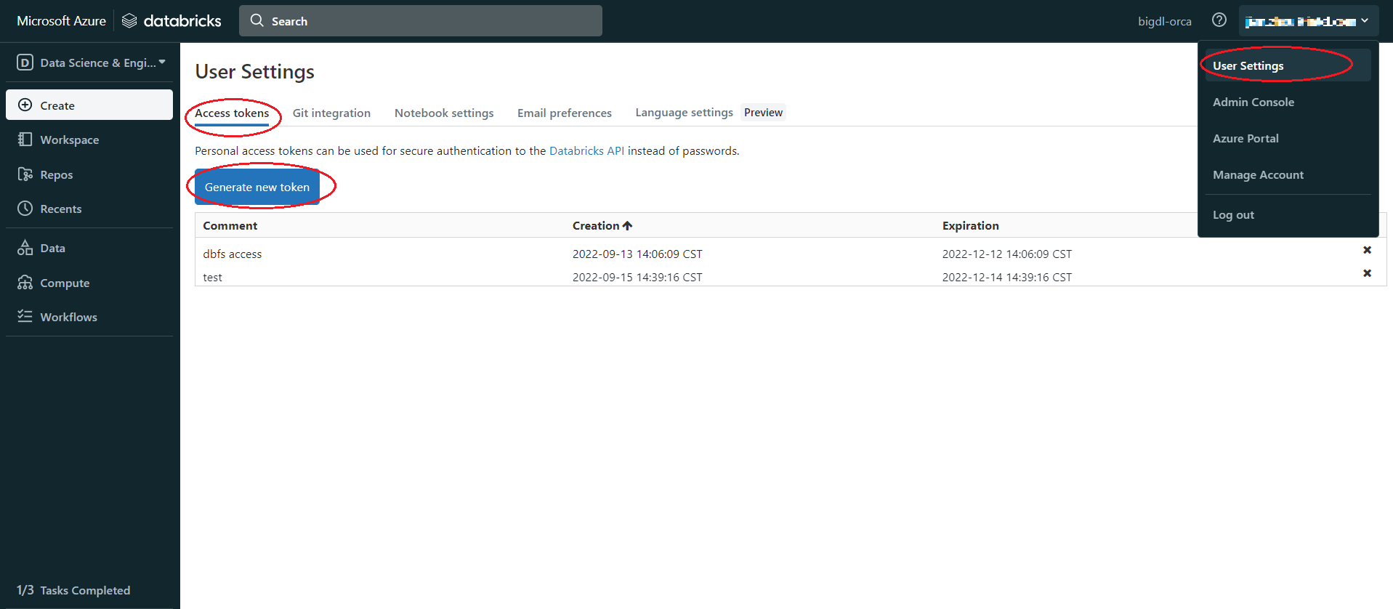Switch to the Git integration tab
1393x609 pixels.
coord(331,113)
